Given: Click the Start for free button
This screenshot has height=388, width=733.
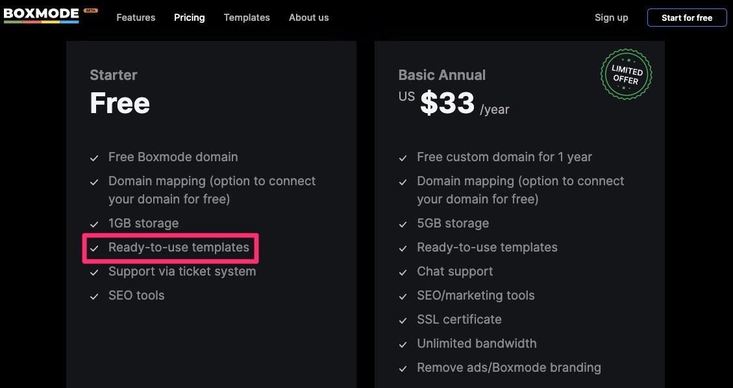Looking at the screenshot, I should [687, 18].
